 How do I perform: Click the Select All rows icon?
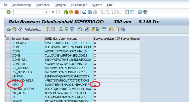pos(48,29)
